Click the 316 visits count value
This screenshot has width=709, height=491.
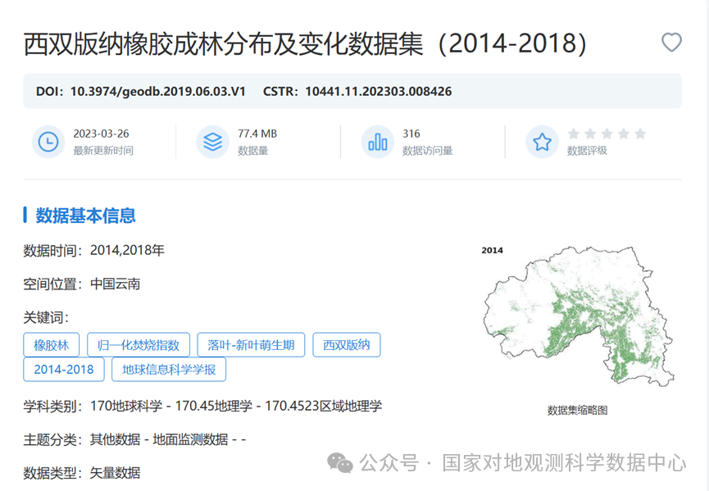point(411,134)
